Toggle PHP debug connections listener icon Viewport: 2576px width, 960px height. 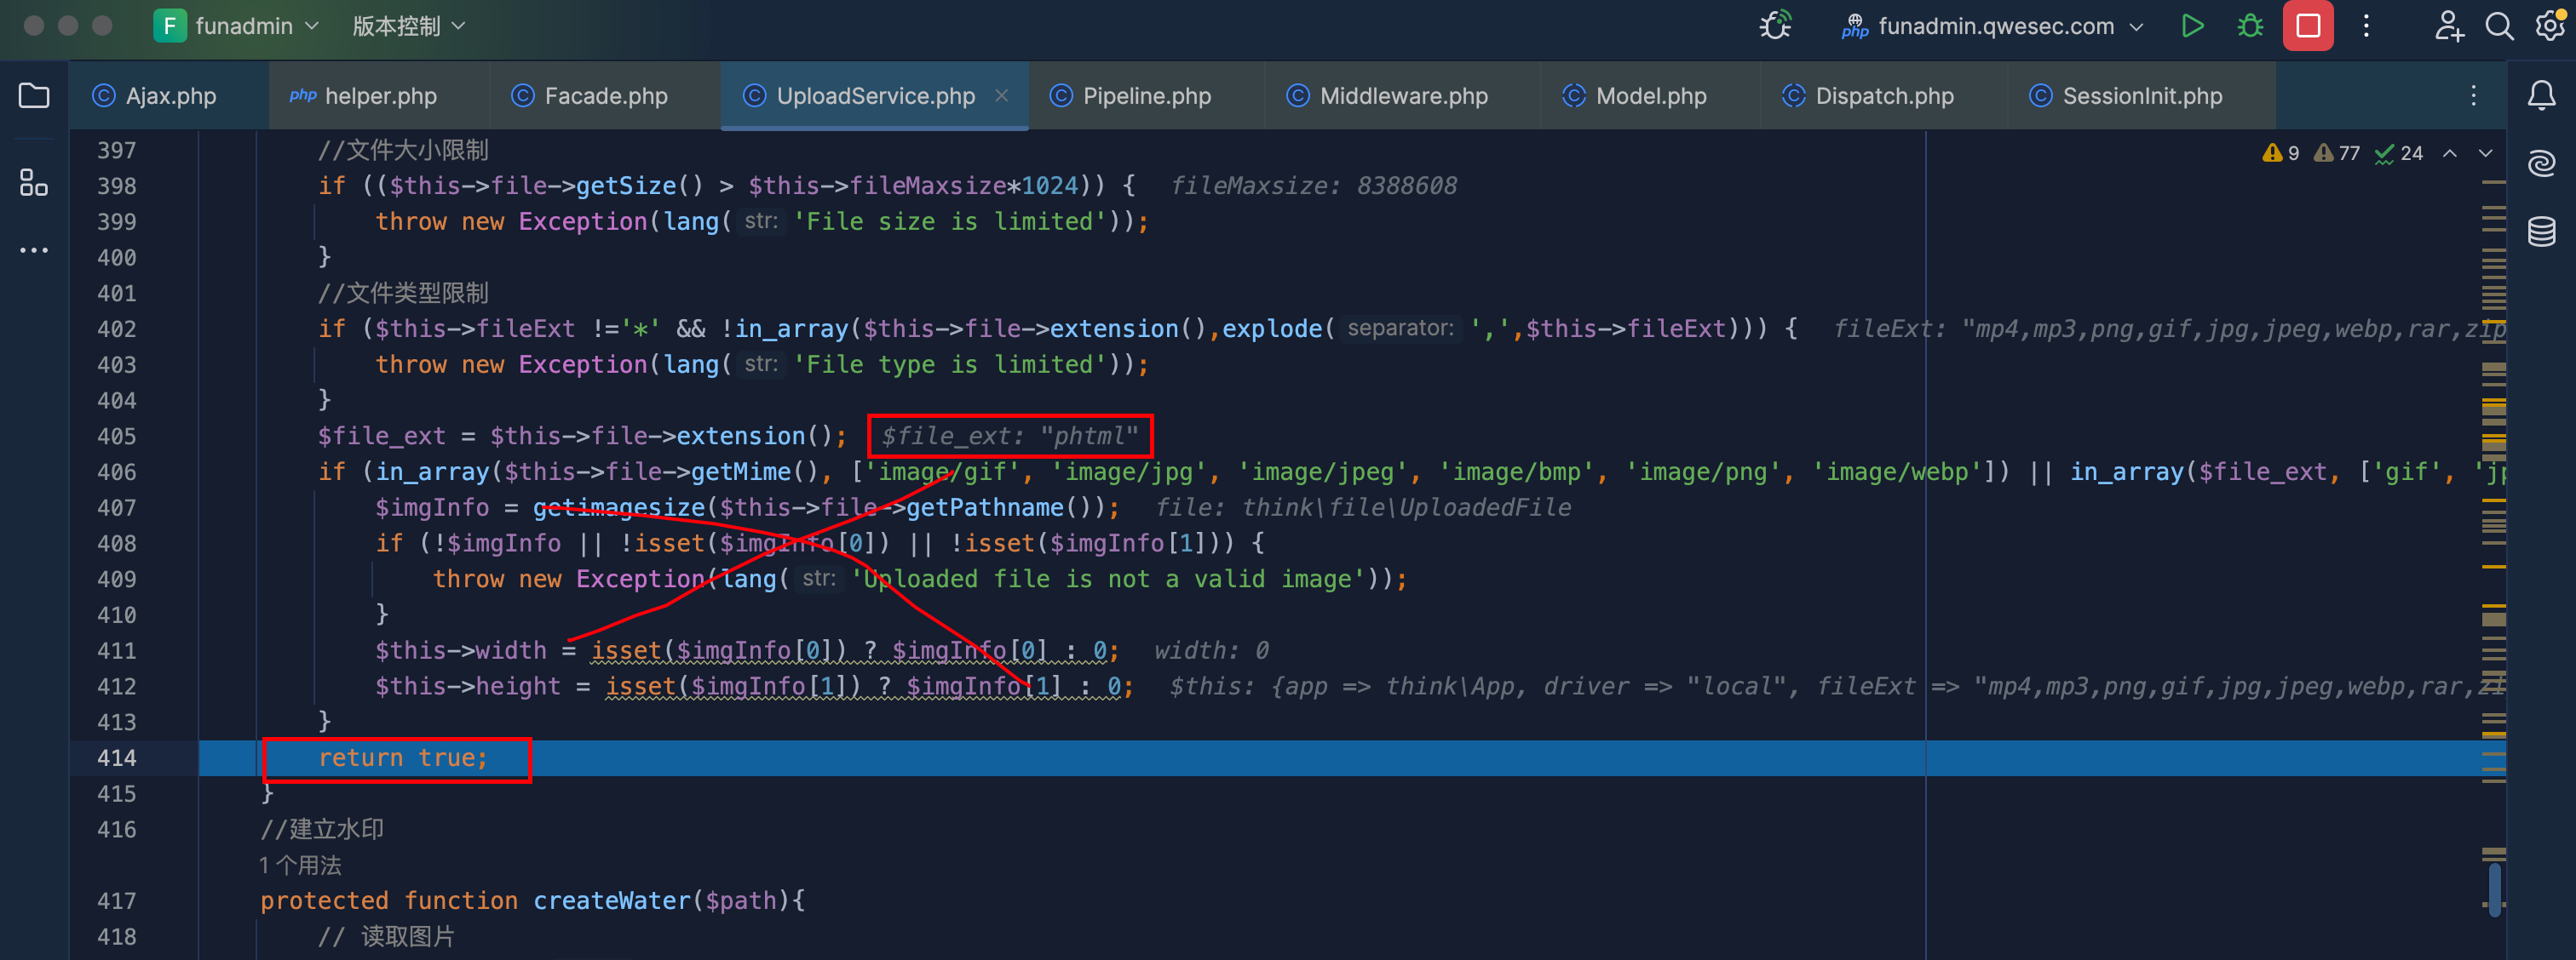point(1776,26)
